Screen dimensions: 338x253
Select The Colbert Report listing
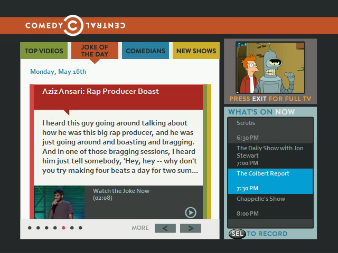[270, 181]
